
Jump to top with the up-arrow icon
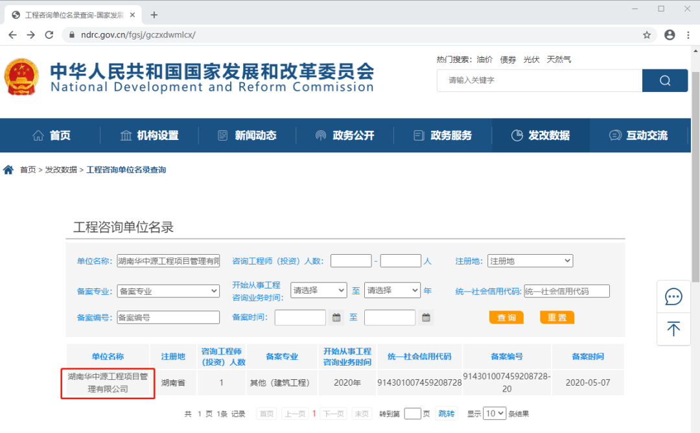673,329
